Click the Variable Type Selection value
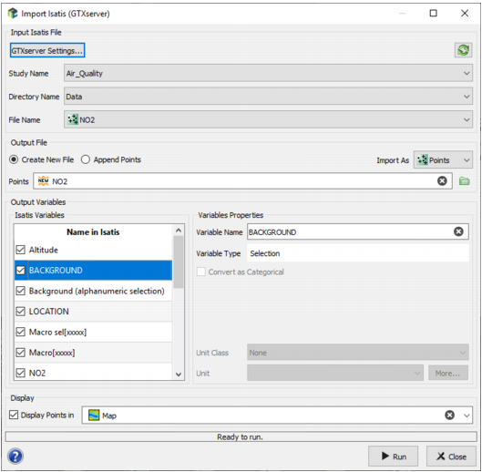Image resolution: width=482 pixels, height=472 pixels. click(x=358, y=253)
